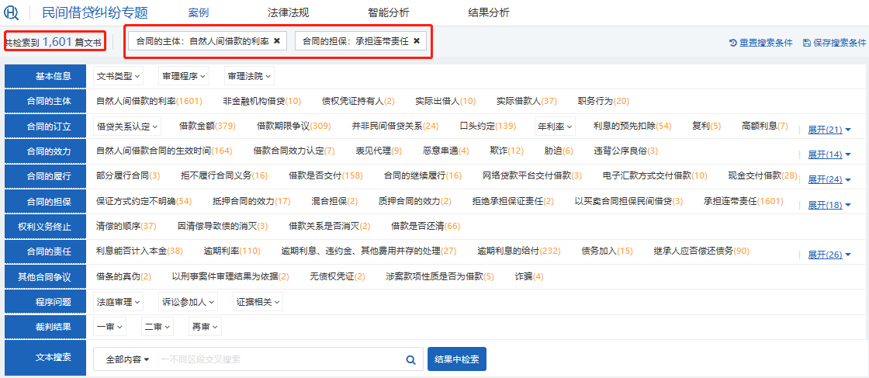Expand 合同的订立 row with 展开(21)
The width and height of the screenshot is (869, 378).
click(x=829, y=130)
